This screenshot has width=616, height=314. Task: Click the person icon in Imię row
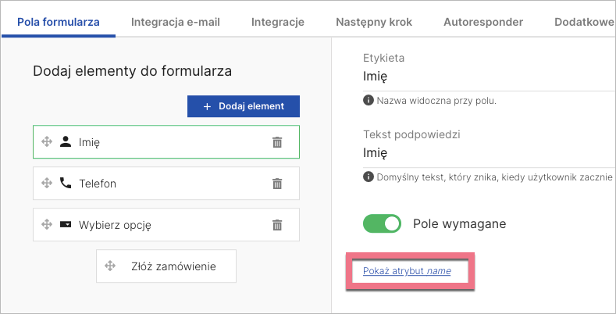pyautogui.click(x=66, y=141)
